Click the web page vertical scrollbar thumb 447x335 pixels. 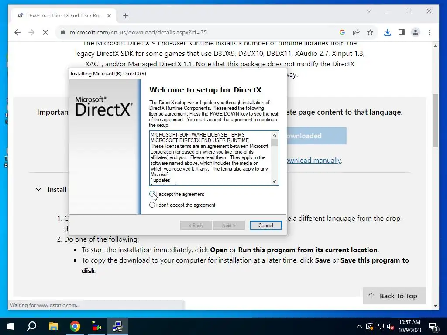pyautogui.click(x=435, y=120)
